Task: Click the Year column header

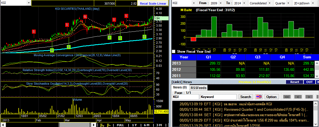Action: pos(184,57)
